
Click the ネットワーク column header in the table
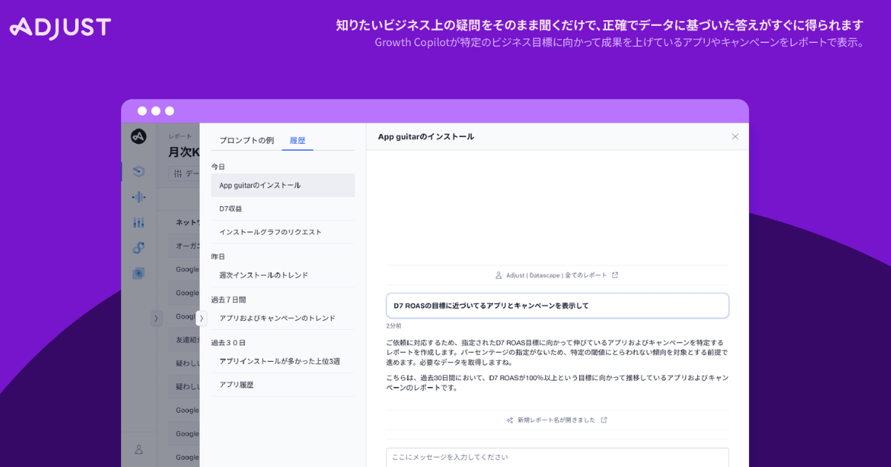coord(187,222)
